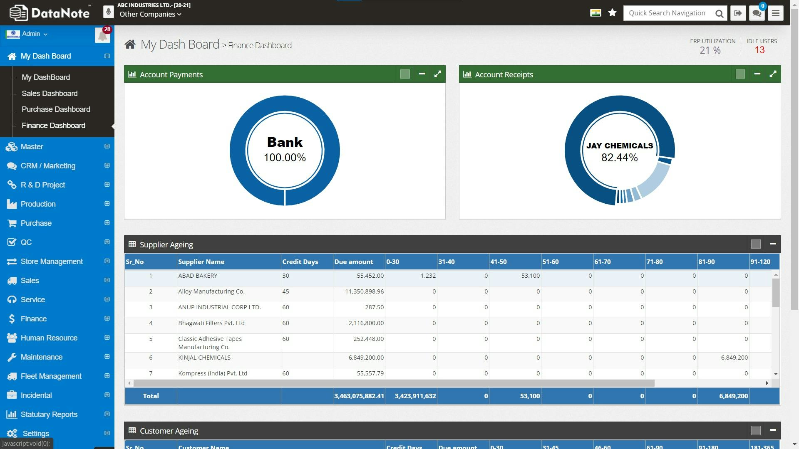The width and height of the screenshot is (799, 449).
Task: Expand the Production sidebar section
Action: pyautogui.click(x=37, y=204)
